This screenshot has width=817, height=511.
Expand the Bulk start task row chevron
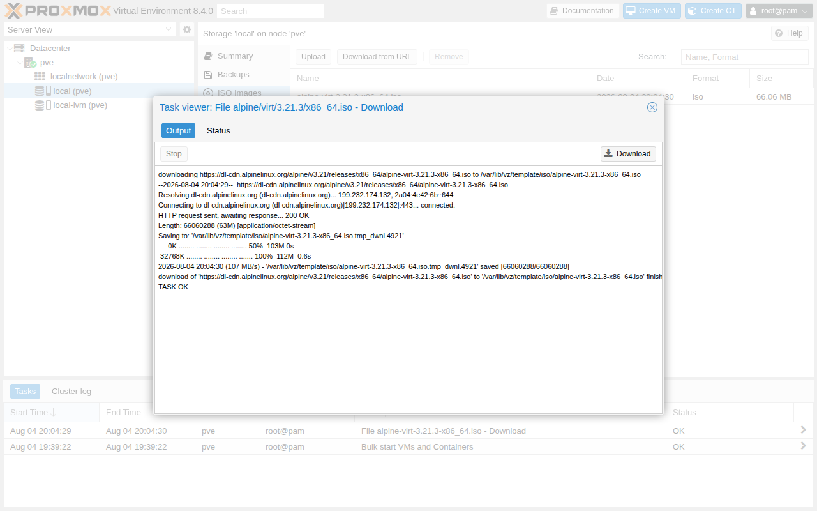point(804,446)
